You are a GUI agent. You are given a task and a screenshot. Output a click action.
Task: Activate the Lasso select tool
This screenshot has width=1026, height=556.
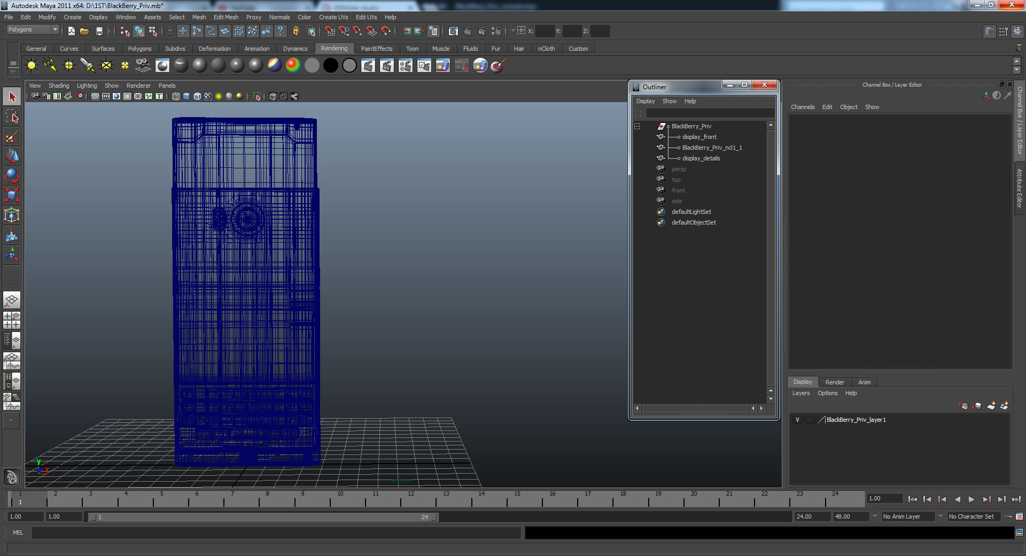click(x=12, y=117)
